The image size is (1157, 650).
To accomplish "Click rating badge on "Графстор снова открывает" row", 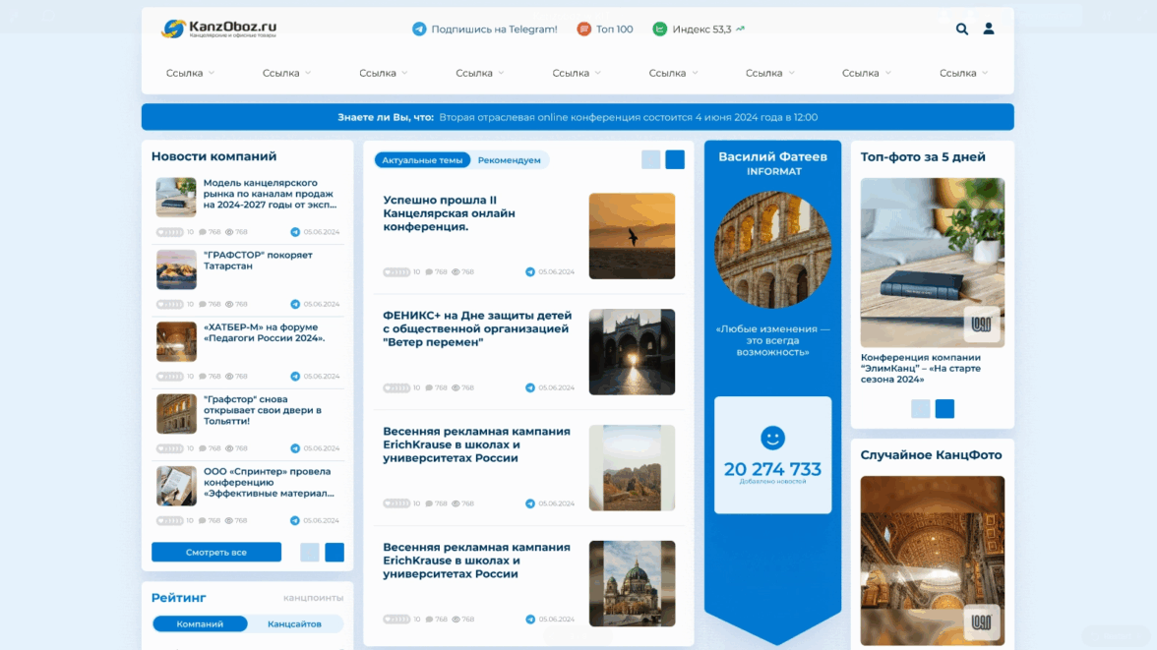I will (x=169, y=448).
